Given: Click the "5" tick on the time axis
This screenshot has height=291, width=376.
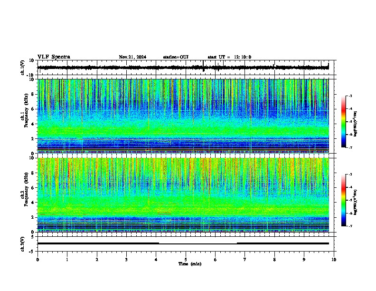Looking at the screenshot, I should click(x=186, y=260).
